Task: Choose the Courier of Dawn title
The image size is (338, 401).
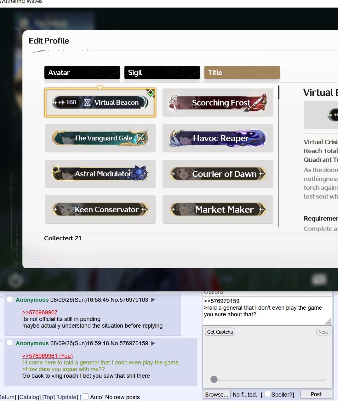Action: click(218, 174)
